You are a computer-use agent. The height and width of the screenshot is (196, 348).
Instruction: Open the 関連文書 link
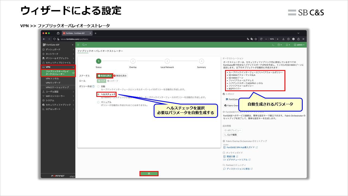tap(230, 157)
